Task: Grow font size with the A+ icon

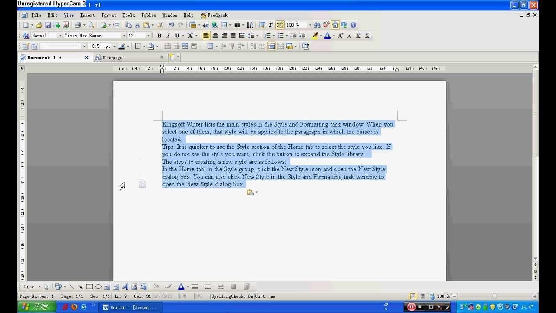Action: click(340, 36)
